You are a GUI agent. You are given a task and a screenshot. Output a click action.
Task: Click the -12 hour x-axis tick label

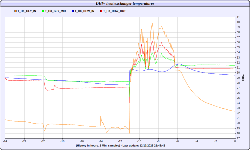tap(120, 141)
